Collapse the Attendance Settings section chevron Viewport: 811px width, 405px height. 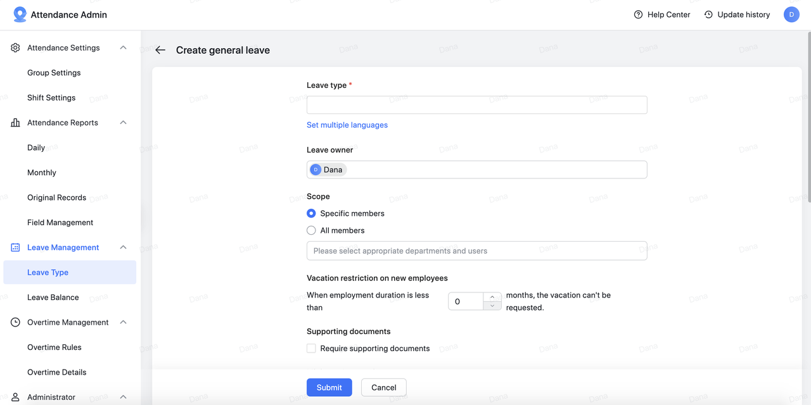tap(123, 47)
